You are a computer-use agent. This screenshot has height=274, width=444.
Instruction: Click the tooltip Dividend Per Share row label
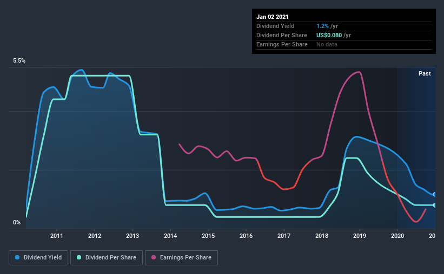pos(282,35)
